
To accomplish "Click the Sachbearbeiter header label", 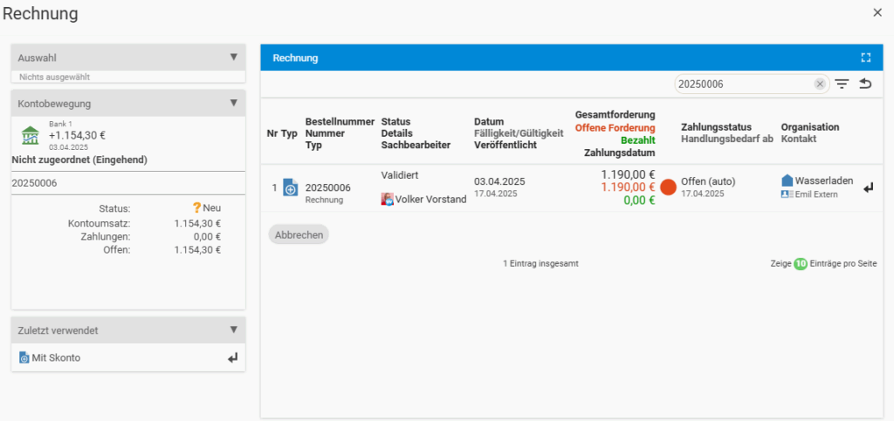I will click(416, 145).
